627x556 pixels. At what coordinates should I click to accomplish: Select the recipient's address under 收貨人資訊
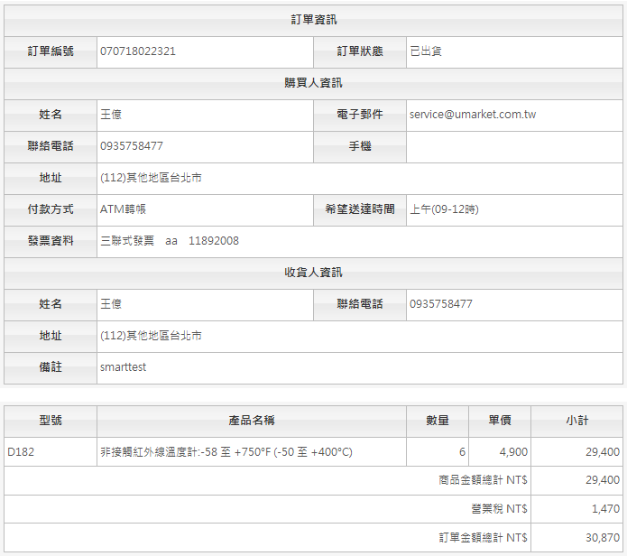tap(151, 336)
